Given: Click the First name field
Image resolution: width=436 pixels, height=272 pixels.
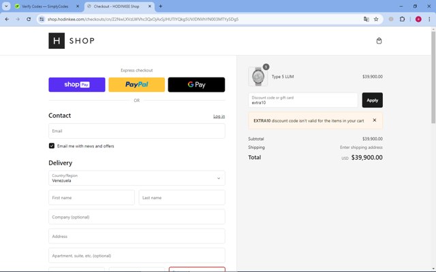Looking at the screenshot, I should coord(91,198).
